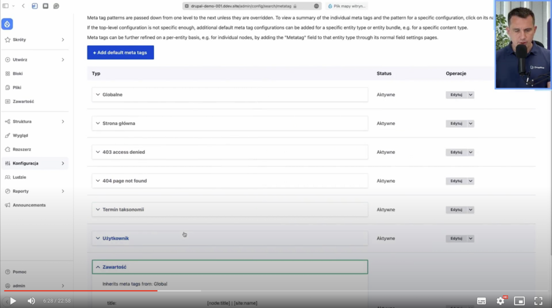Click the Typ column header
552x308 pixels.
96,74
